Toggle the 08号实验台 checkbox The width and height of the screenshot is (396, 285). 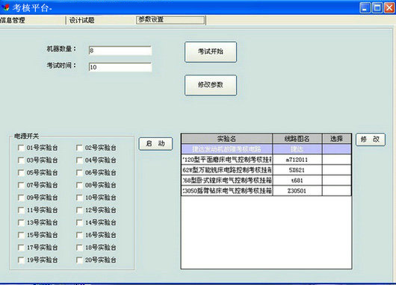[x=79, y=185]
